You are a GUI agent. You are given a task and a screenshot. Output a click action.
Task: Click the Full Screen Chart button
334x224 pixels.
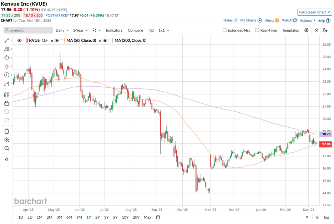314,12
